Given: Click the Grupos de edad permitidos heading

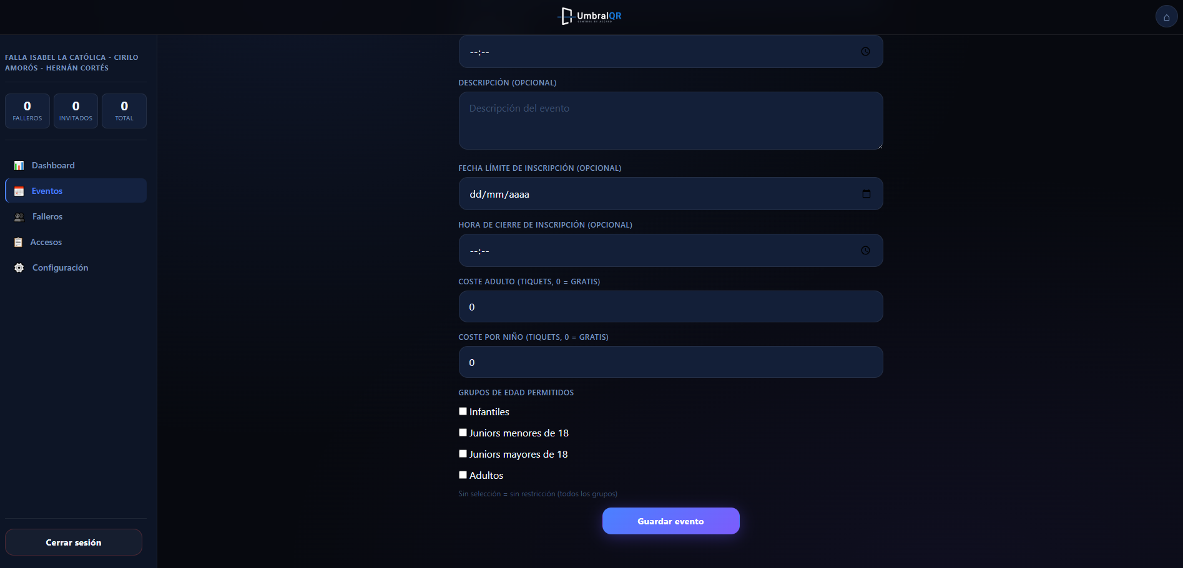Looking at the screenshot, I should click(x=516, y=393).
